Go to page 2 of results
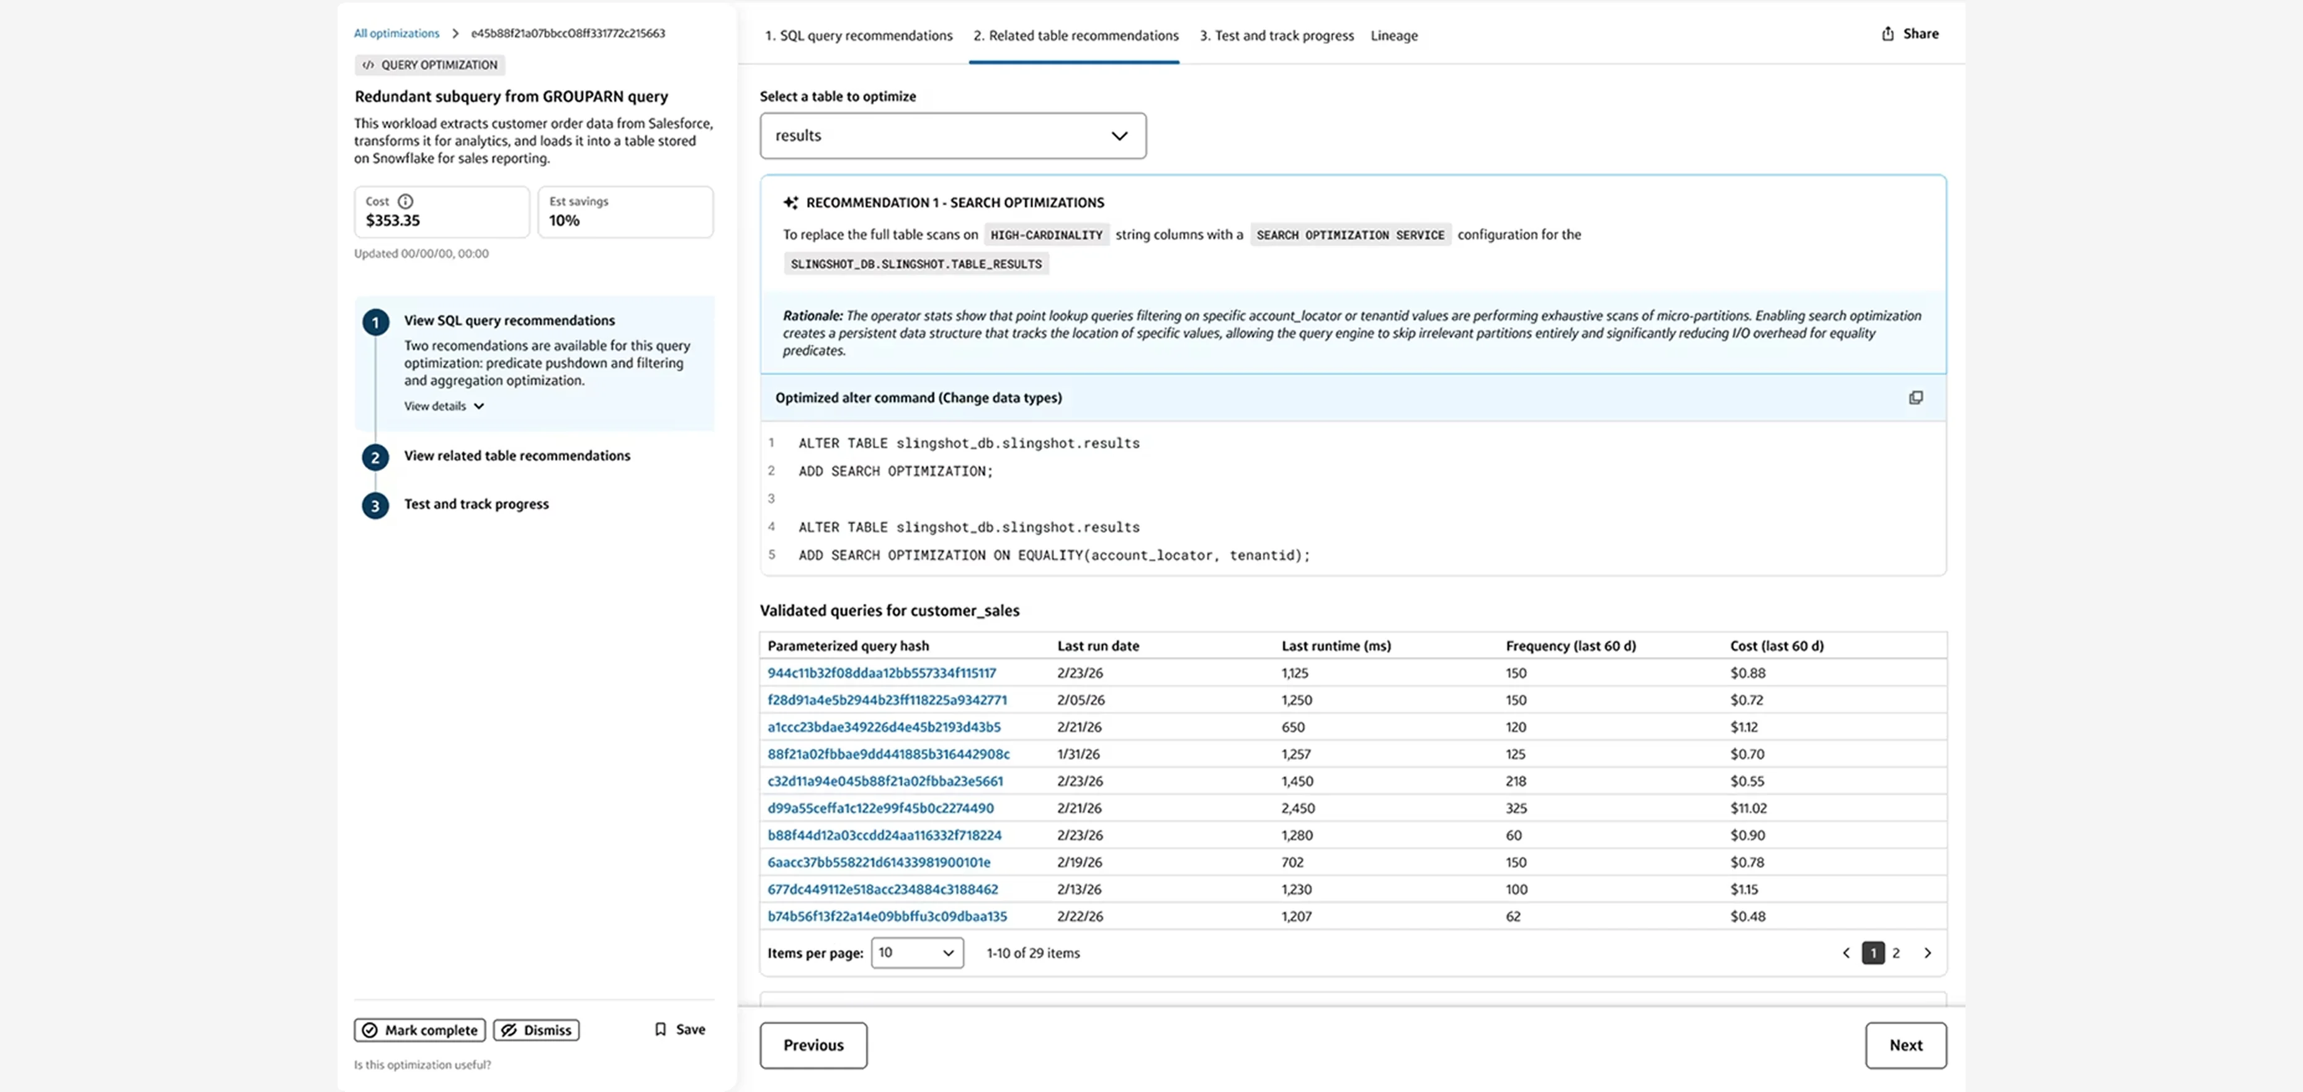This screenshot has height=1092, width=2303. [1895, 952]
